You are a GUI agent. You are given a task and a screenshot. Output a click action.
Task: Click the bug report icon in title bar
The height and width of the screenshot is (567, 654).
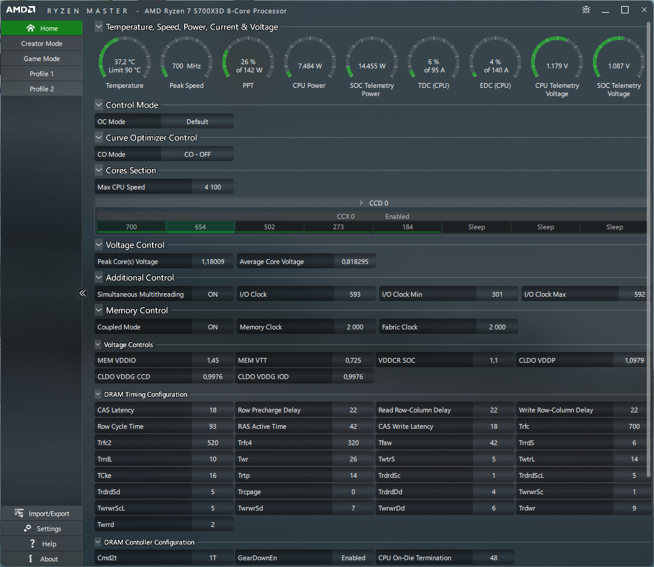(x=586, y=10)
